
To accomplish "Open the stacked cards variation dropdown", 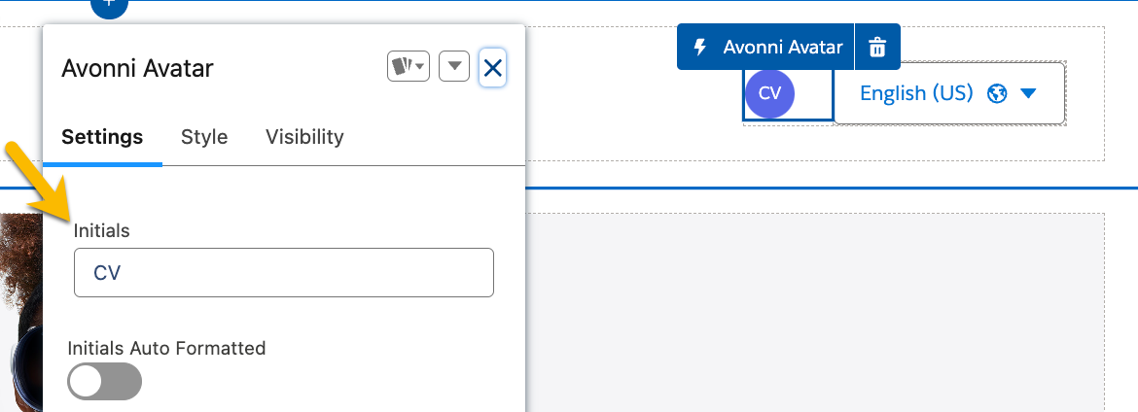I will point(408,67).
